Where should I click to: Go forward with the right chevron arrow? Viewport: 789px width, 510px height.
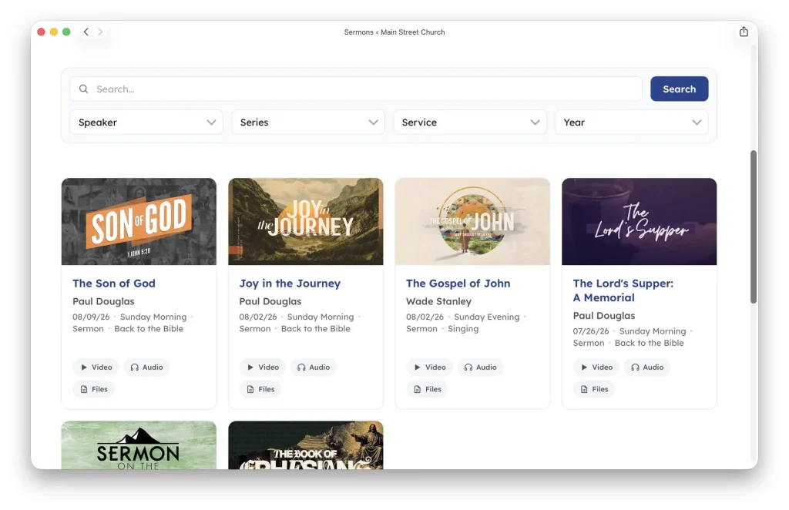100,32
